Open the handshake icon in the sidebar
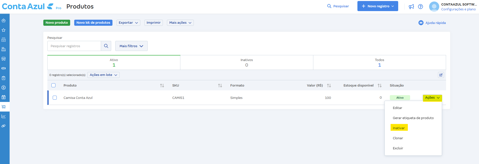This screenshot has width=479, height=164. pos(4,68)
